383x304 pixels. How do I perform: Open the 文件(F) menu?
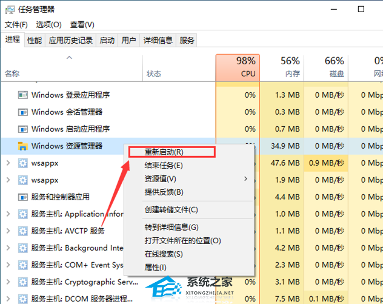(x=16, y=25)
